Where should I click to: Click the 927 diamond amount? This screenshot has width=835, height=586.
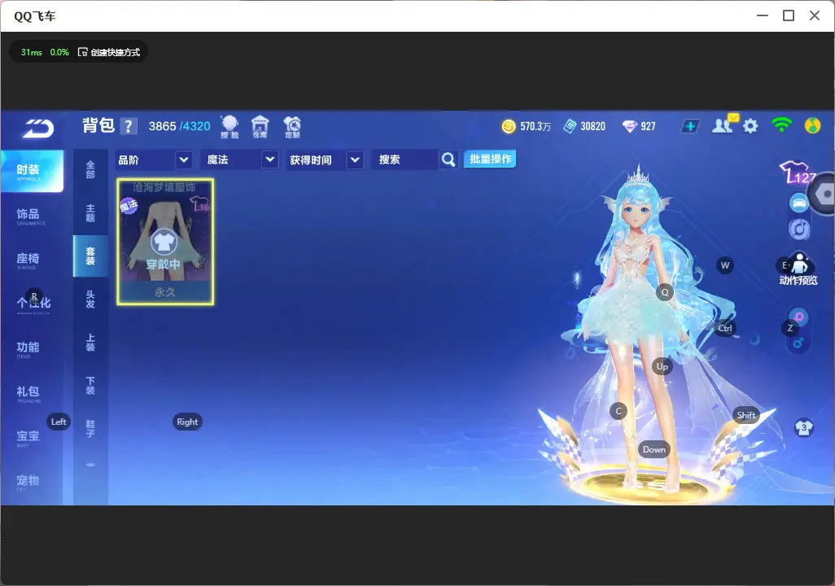pyautogui.click(x=648, y=126)
